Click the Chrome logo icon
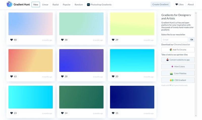Image resolution: width=202 pixels, height=120 pixels. [171, 50]
